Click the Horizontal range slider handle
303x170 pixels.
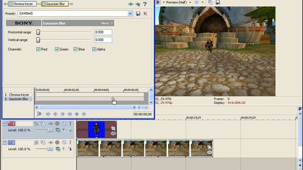(38, 32)
